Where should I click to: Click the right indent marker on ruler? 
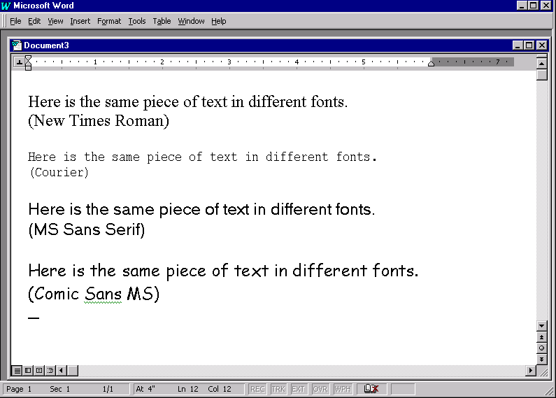tap(431, 64)
